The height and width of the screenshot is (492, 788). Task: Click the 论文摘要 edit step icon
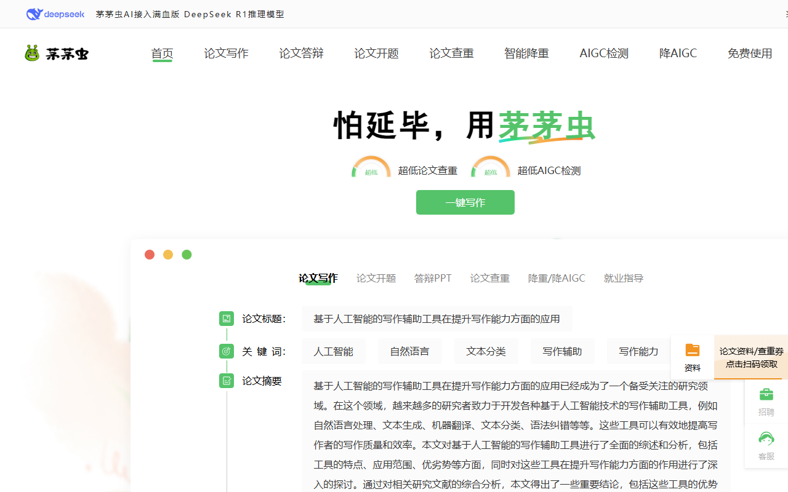[x=227, y=381]
